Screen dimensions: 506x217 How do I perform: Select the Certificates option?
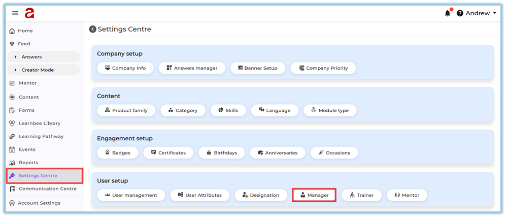(167, 152)
